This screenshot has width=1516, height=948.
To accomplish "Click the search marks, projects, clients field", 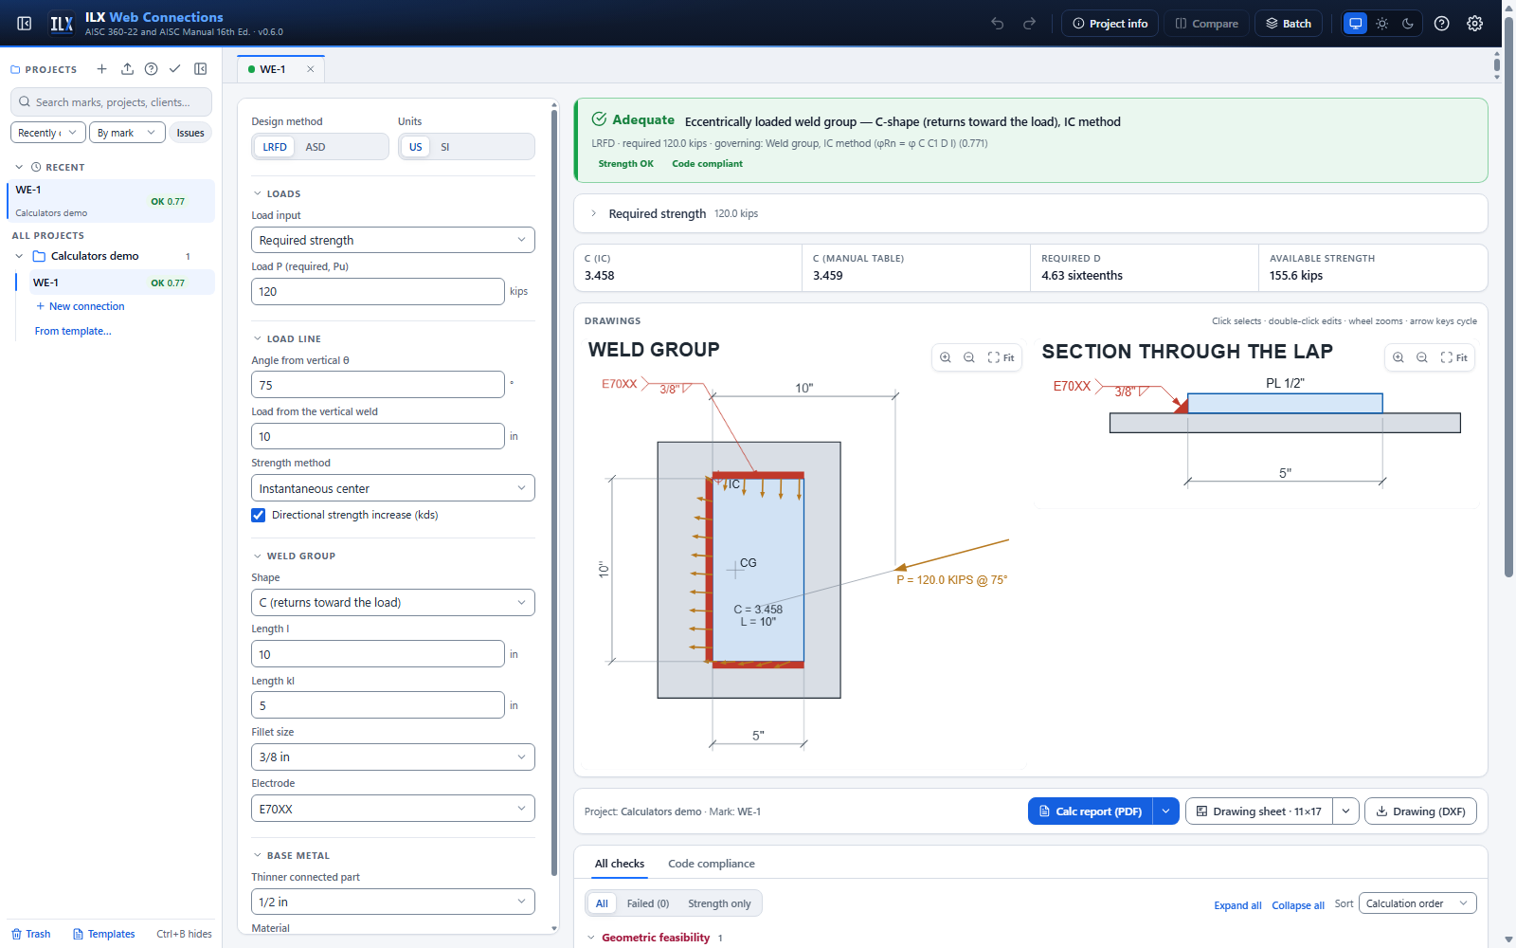I will [x=111, y=102].
